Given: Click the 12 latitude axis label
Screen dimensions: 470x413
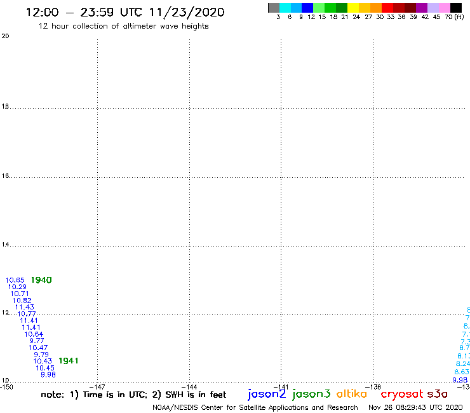Looking at the screenshot, I should 5,313.
